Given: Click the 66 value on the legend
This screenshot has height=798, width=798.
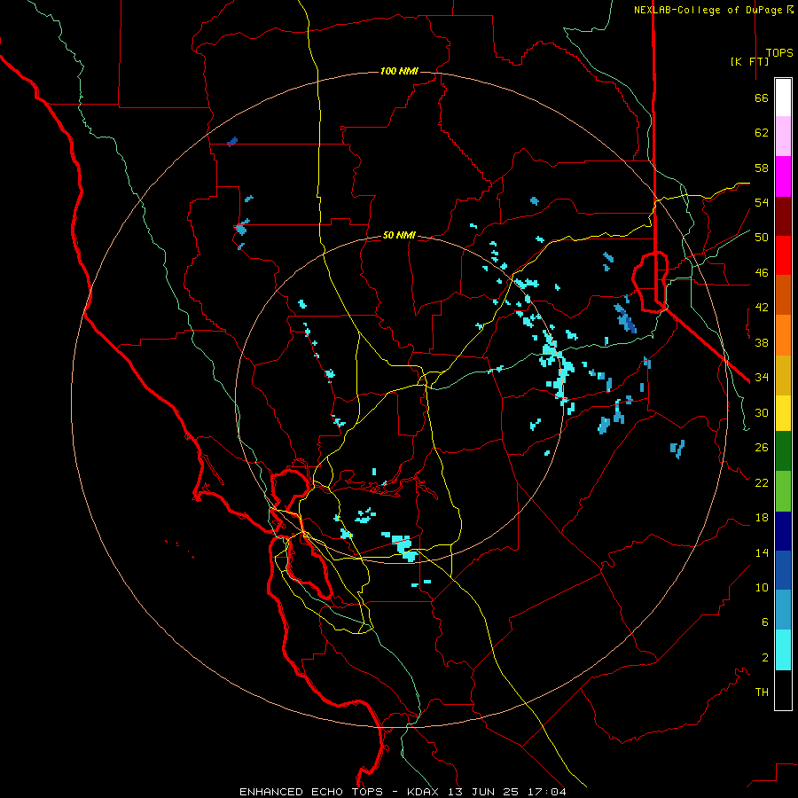Looking at the screenshot, I should 762,98.
